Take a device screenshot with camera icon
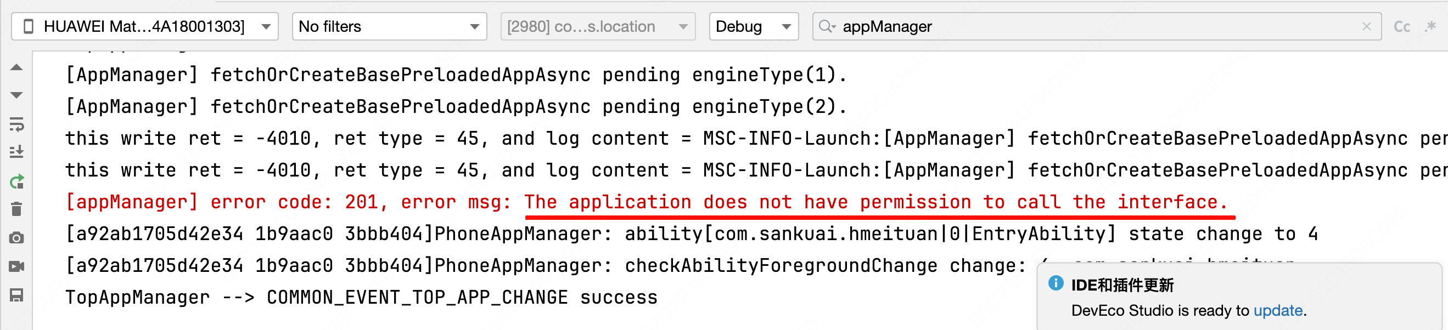This screenshot has height=330, width=1448. click(x=17, y=238)
